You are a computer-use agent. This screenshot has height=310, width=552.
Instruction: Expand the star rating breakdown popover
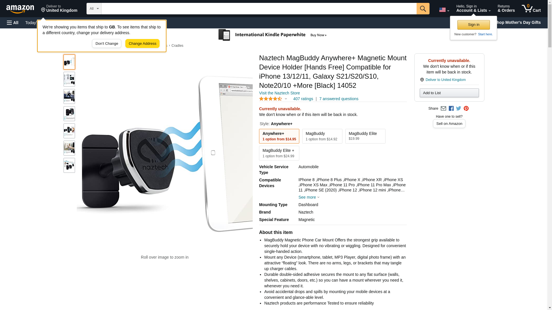[285, 99]
